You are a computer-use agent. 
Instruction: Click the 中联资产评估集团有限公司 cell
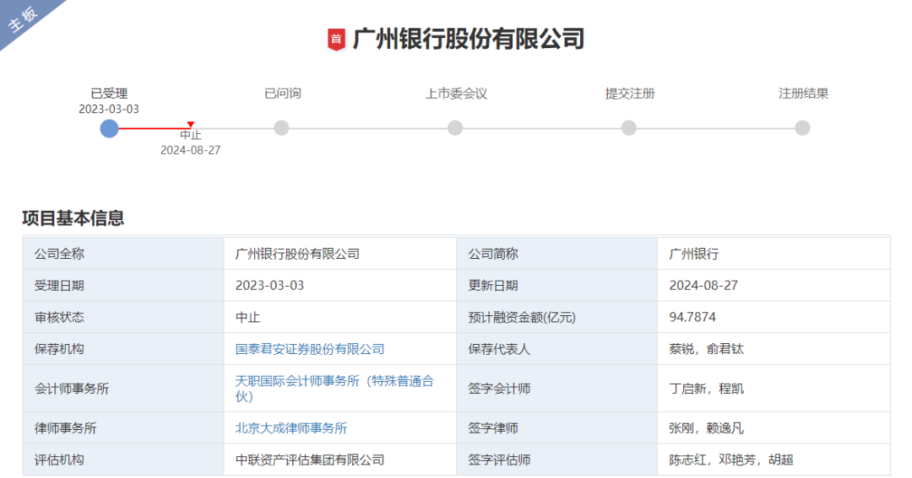(x=310, y=460)
